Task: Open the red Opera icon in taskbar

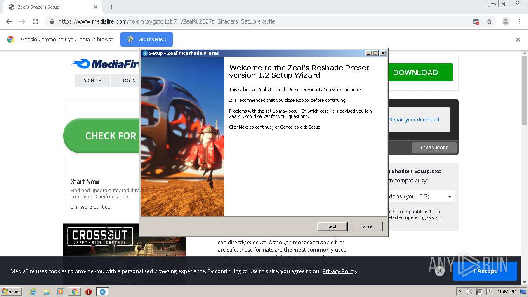Action: (88, 292)
